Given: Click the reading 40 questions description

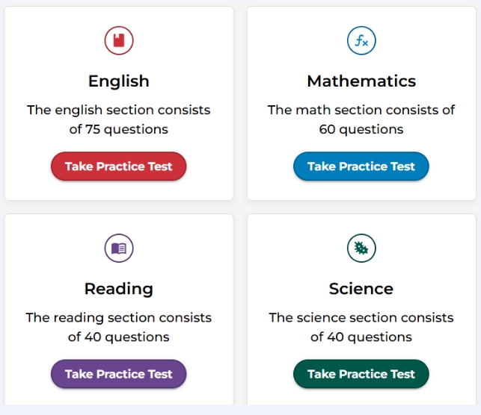Looking at the screenshot, I should [118, 327].
